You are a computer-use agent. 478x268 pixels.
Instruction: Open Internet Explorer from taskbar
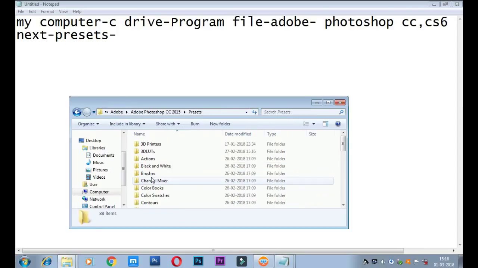click(46, 261)
